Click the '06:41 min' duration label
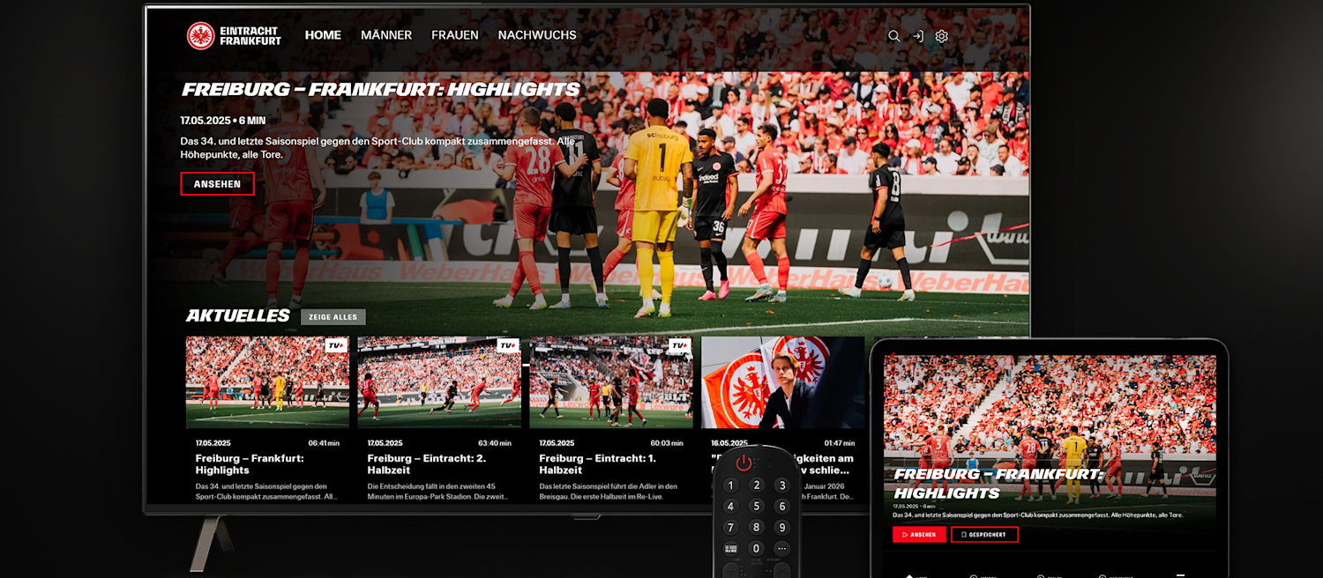 click(324, 443)
